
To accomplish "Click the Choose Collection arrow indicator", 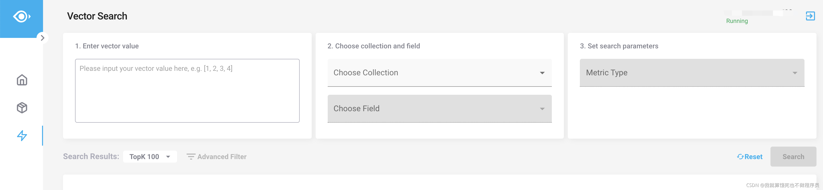I will 542,73.
